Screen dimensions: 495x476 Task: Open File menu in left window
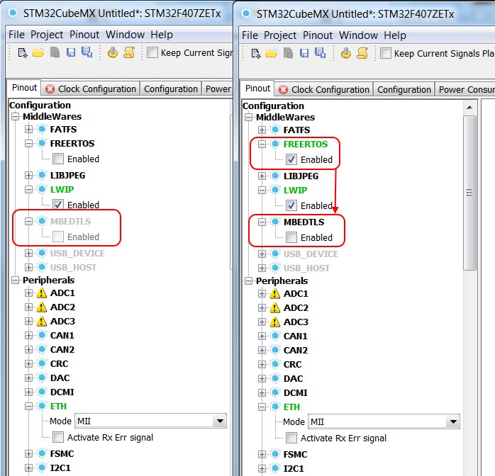point(16,35)
